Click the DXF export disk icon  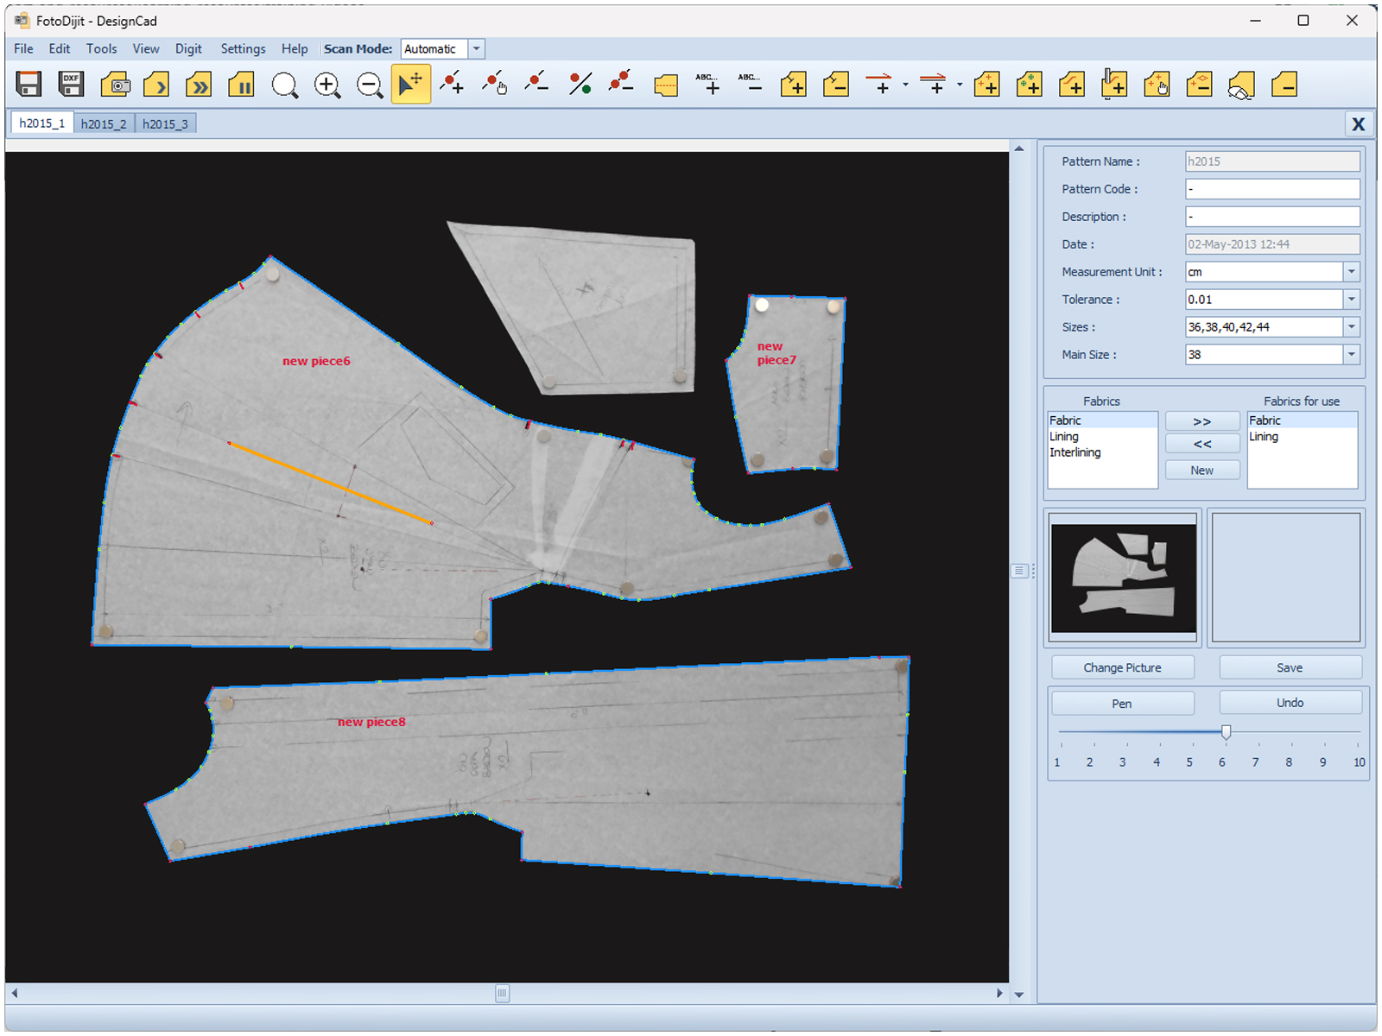click(x=71, y=85)
